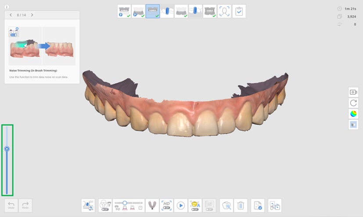
Task: Click the screenshot capture icon on right
Action: (x=353, y=92)
